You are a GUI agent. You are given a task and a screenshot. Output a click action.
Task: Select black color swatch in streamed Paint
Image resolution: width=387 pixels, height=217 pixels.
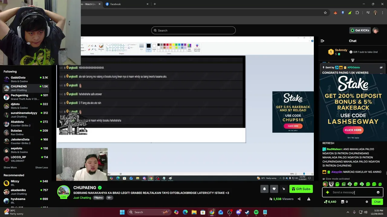[158, 45]
